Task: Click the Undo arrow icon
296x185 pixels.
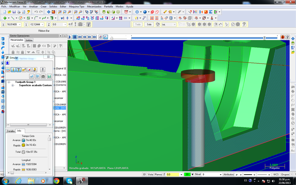Action: pyautogui.click(x=36, y=12)
